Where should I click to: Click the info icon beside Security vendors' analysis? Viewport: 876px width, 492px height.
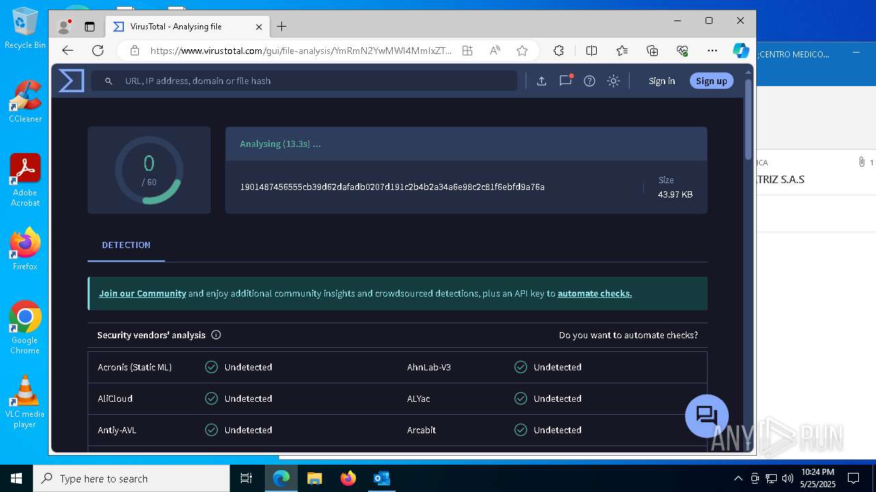tap(216, 335)
